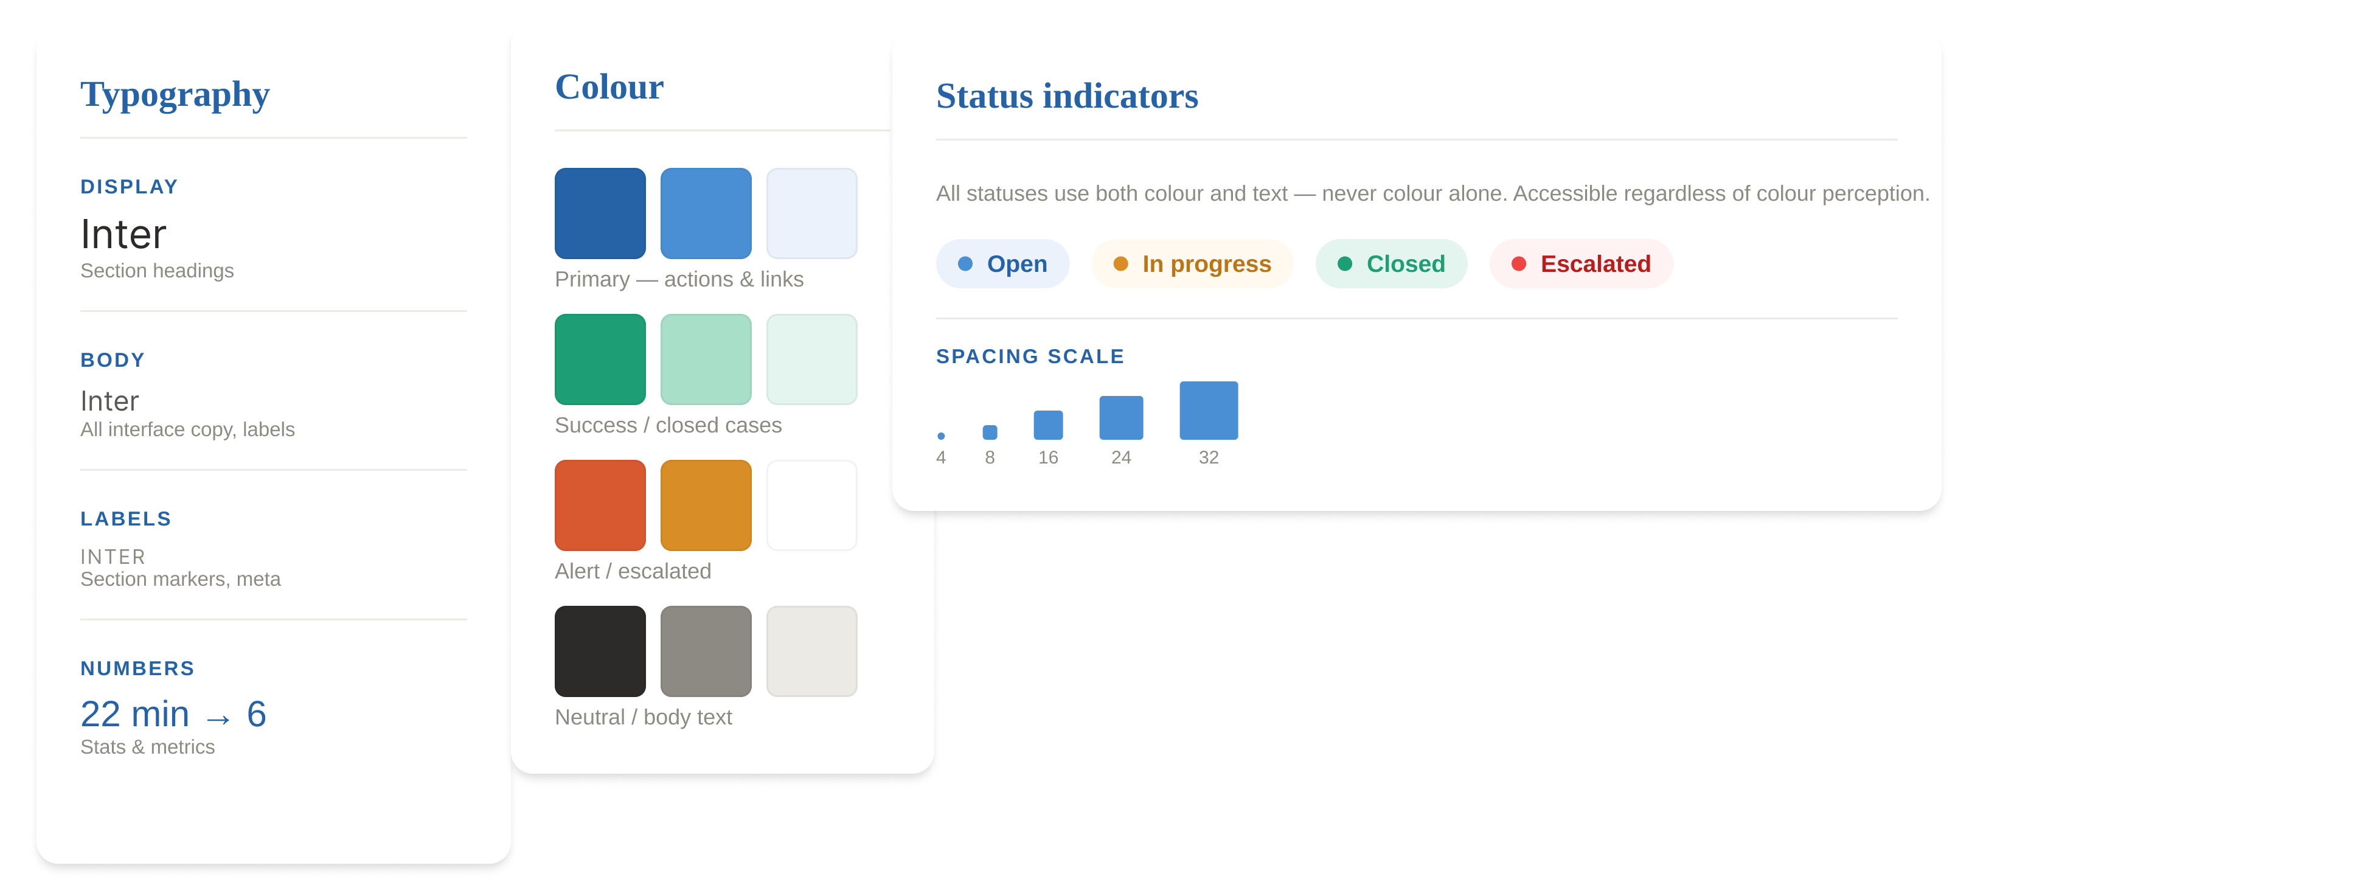
Task: Click the blue dot in Open pill
Action: pyautogui.click(x=965, y=263)
